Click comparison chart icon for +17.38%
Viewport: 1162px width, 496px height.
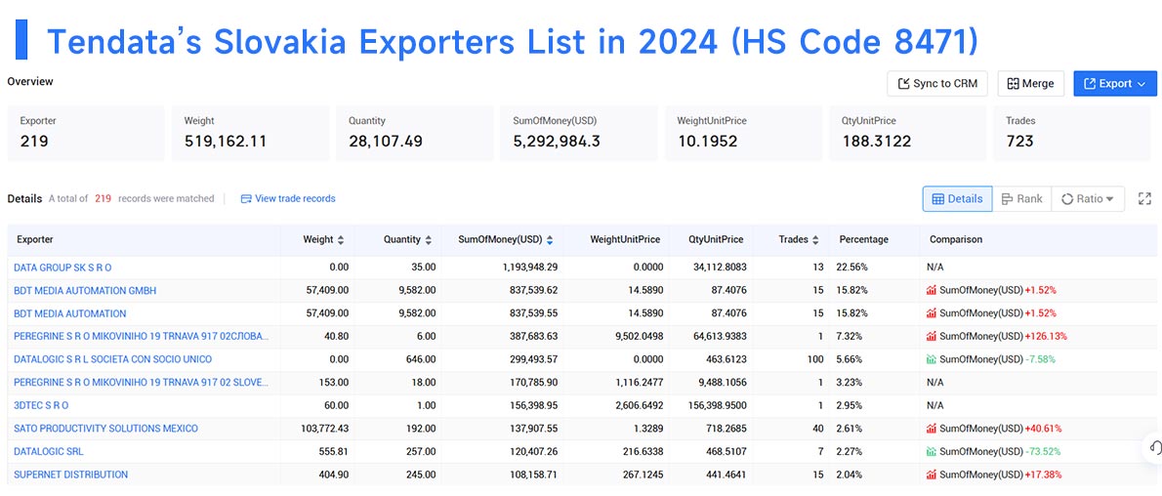(932, 475)
